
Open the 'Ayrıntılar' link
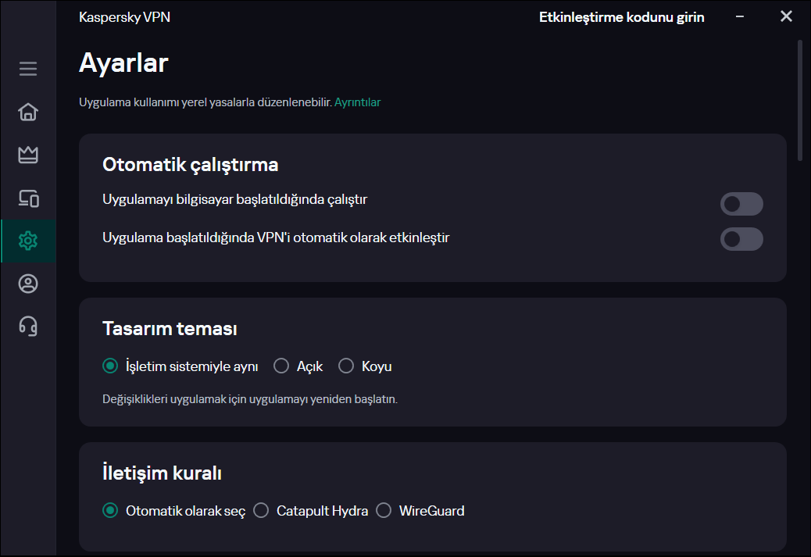coord(357,102)
